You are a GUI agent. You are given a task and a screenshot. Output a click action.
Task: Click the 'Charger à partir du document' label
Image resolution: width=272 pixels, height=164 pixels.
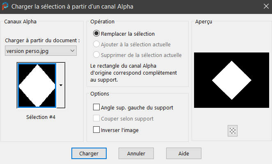tap(42, 41)
